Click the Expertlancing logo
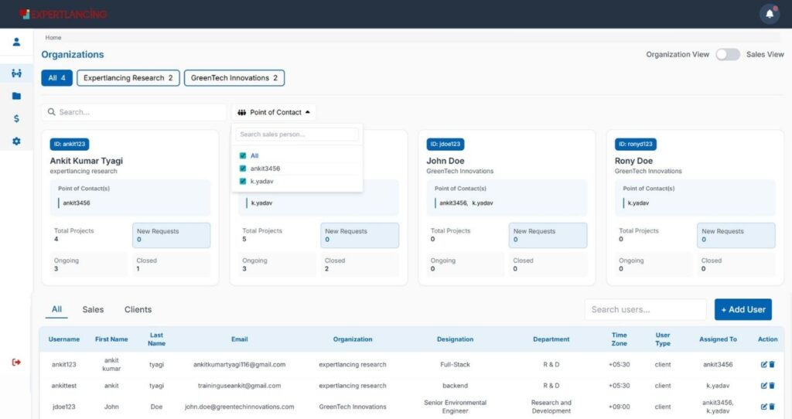The height and width of the screenshot is (419, 792). point(63,14)
